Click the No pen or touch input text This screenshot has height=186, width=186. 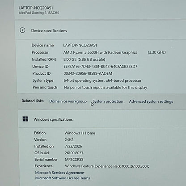tap(106, 87)
